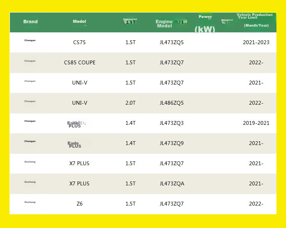Click the 2022- year in the JL486ZQ5 row

[256, 103]
